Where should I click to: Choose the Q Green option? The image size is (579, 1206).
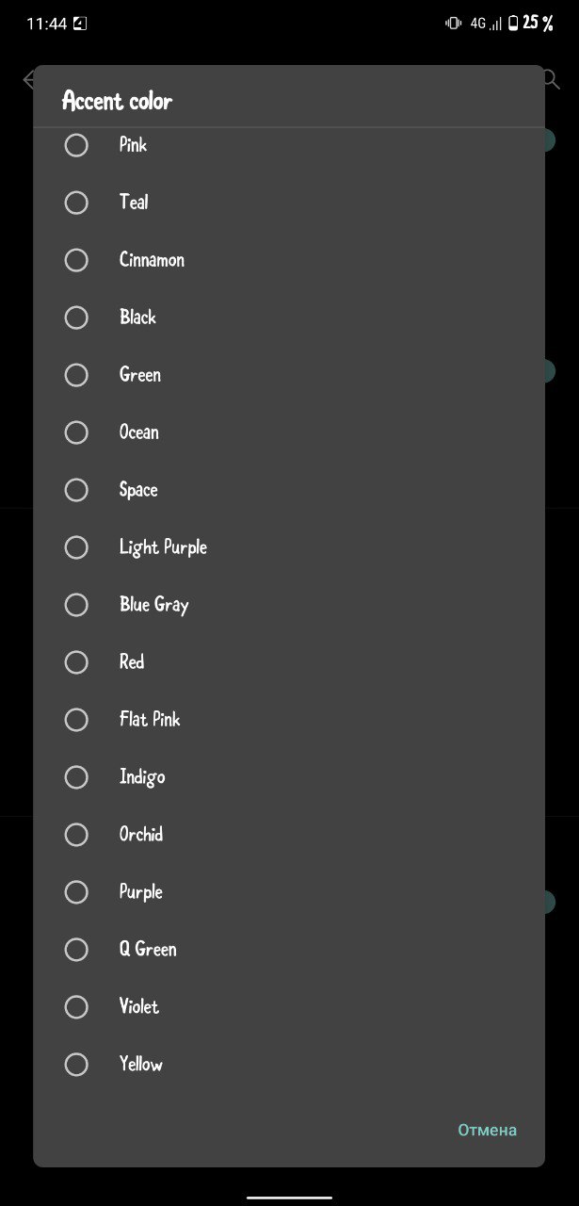(x=289, y=950)
